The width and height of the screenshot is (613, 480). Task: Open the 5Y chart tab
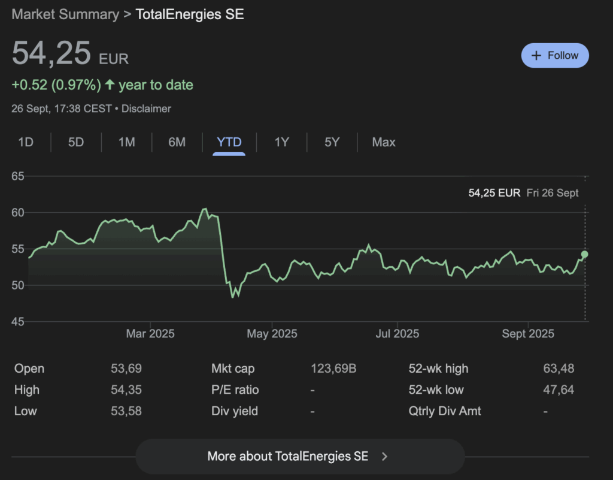coord(332,142)
